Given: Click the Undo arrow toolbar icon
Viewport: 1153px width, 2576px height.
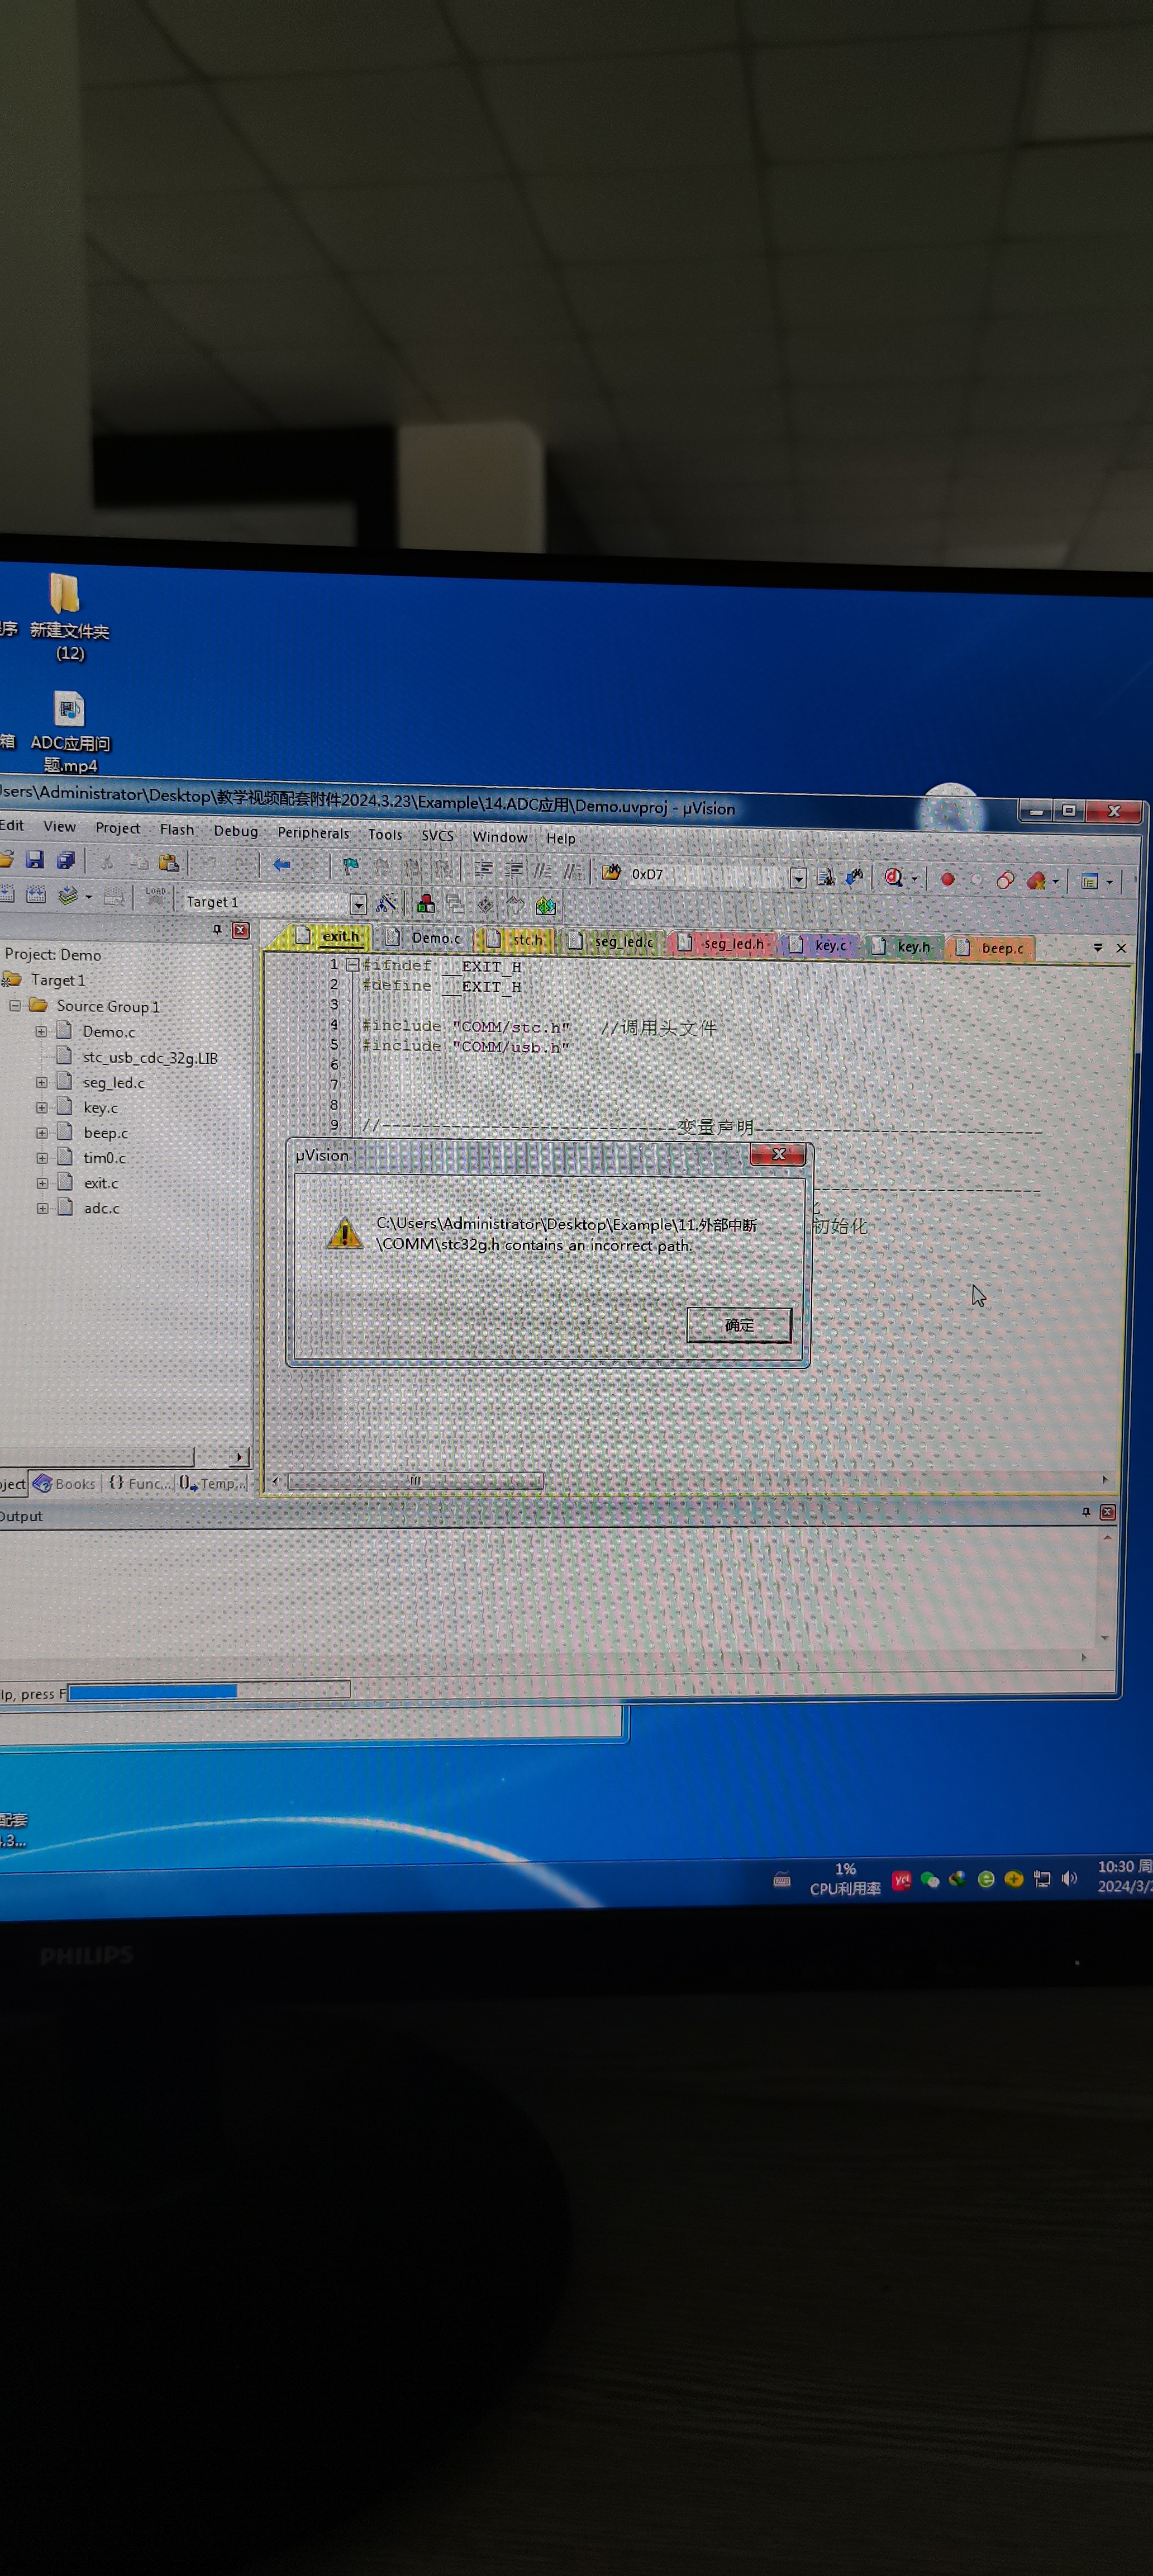Looking at the screenshot, I should [x=209, y=863].
